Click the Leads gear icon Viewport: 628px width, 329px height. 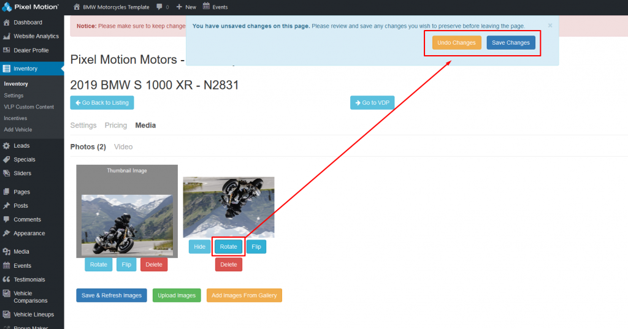coord(6,146)
